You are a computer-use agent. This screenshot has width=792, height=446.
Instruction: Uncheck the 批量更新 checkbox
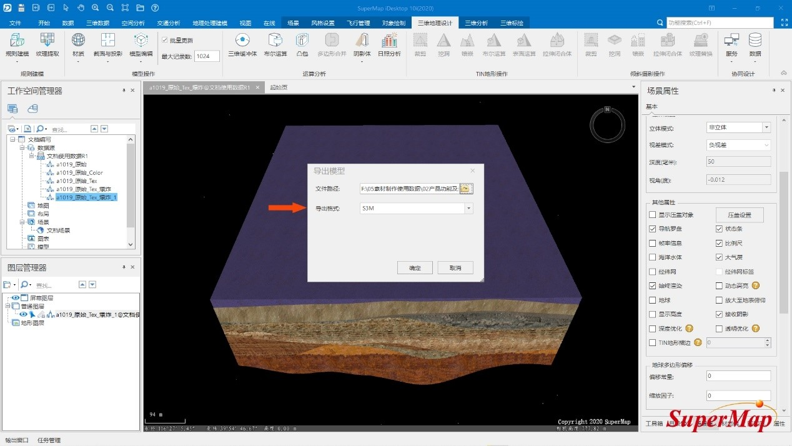pos(165,40)
